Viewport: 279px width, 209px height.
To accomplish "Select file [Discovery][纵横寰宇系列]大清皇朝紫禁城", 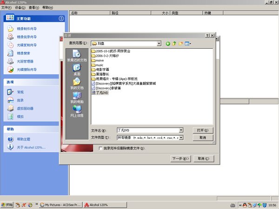I will point(124,84).
